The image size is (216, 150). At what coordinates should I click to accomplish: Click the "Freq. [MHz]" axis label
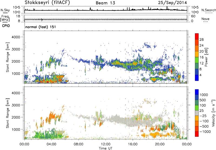coord(5,18)
